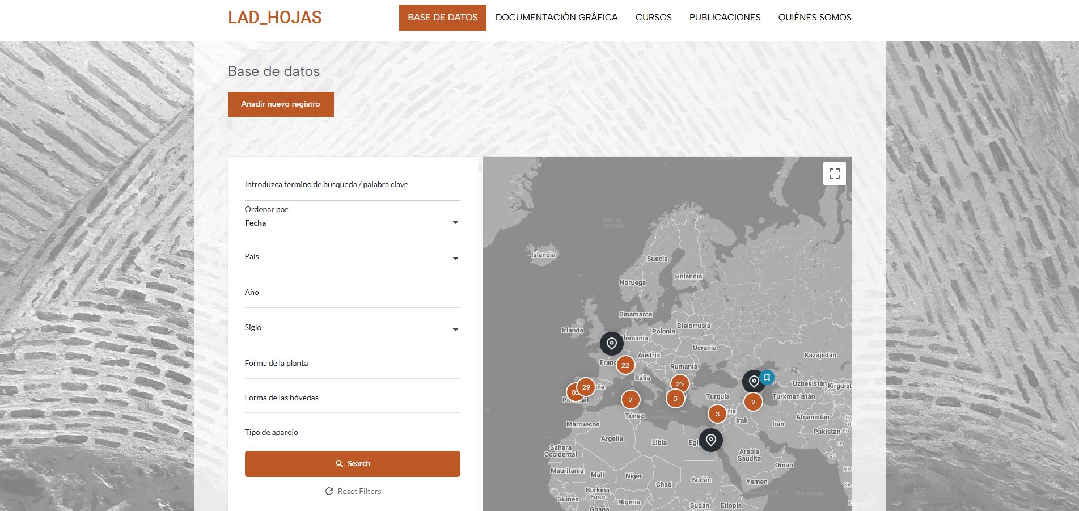Click Reset Filters link
The width and height of the screenshot is (1079, 511).
click(353, 491)
